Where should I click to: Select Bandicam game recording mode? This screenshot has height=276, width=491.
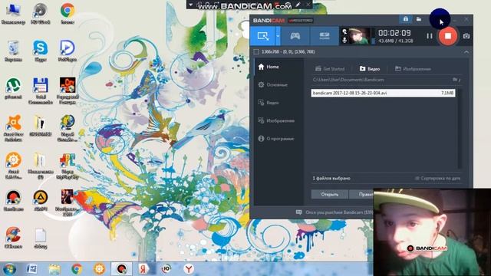pos(295,36)
